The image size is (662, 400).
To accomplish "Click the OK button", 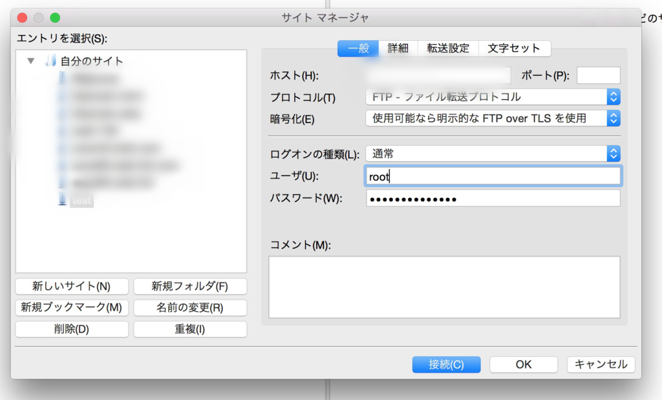I will point(524,364).
